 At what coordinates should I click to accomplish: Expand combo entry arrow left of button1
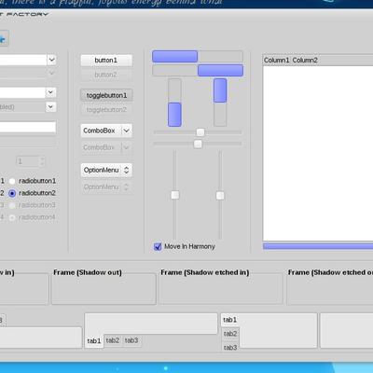tap(52, 60)
